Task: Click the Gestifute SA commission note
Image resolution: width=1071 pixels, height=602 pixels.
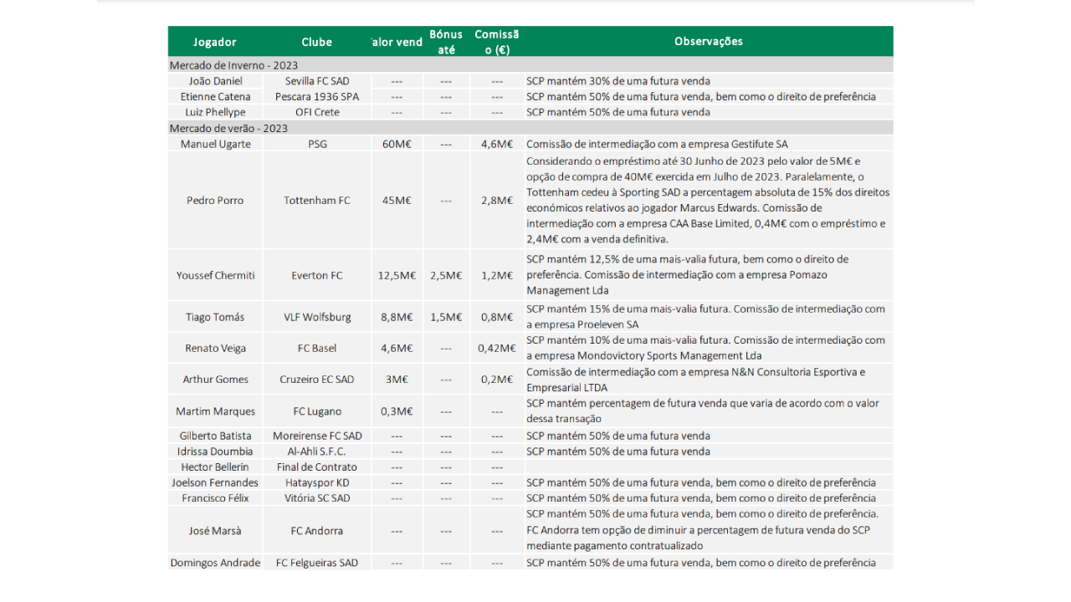Action: (x=657, y=144)
